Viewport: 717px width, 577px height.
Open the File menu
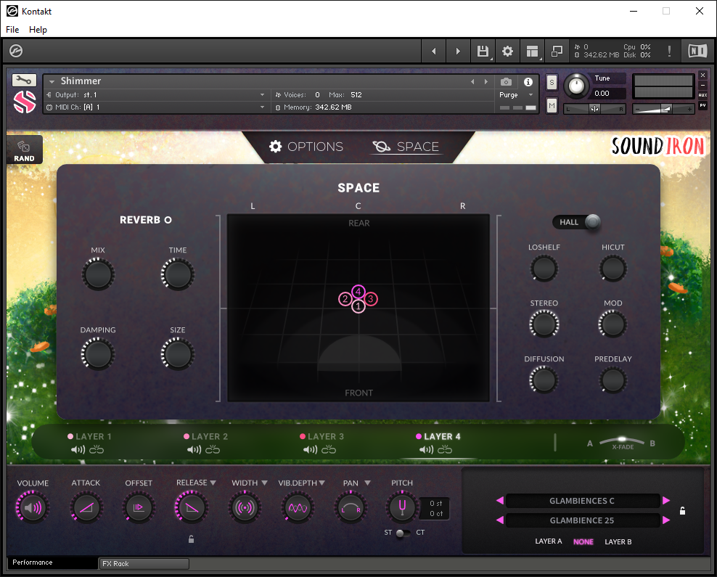pyautogui.click(x=12, y=29)
